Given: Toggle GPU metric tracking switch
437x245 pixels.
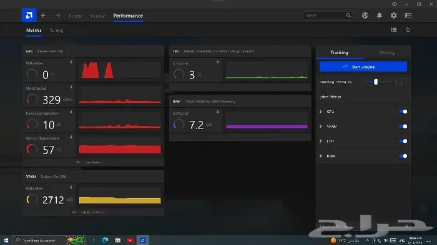Looking at the screenshot, I should pyautogui.click(x=403, y=112).
